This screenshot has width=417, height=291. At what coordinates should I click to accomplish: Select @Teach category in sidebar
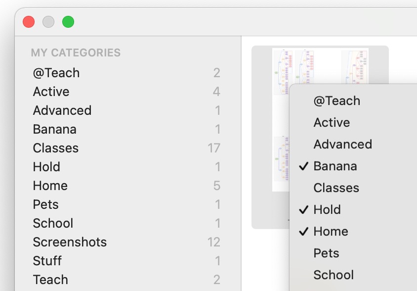pos(56,73)
